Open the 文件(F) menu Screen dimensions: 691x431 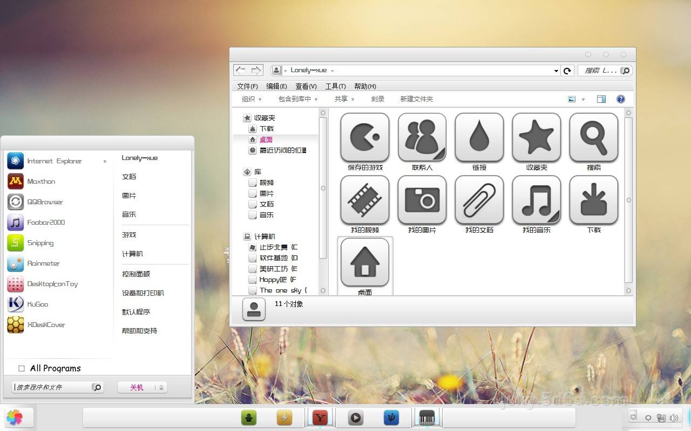click(x=247, y=86)
